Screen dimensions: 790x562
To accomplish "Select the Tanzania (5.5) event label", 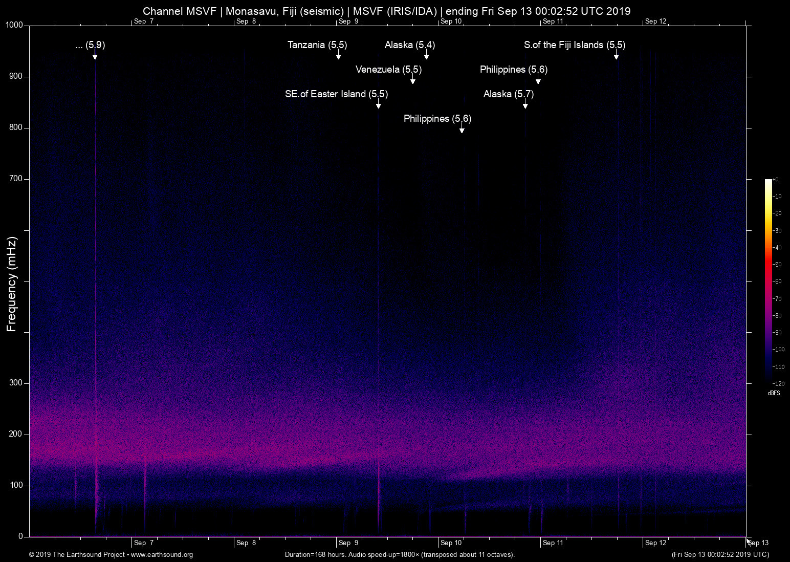I will coord(317,45).
